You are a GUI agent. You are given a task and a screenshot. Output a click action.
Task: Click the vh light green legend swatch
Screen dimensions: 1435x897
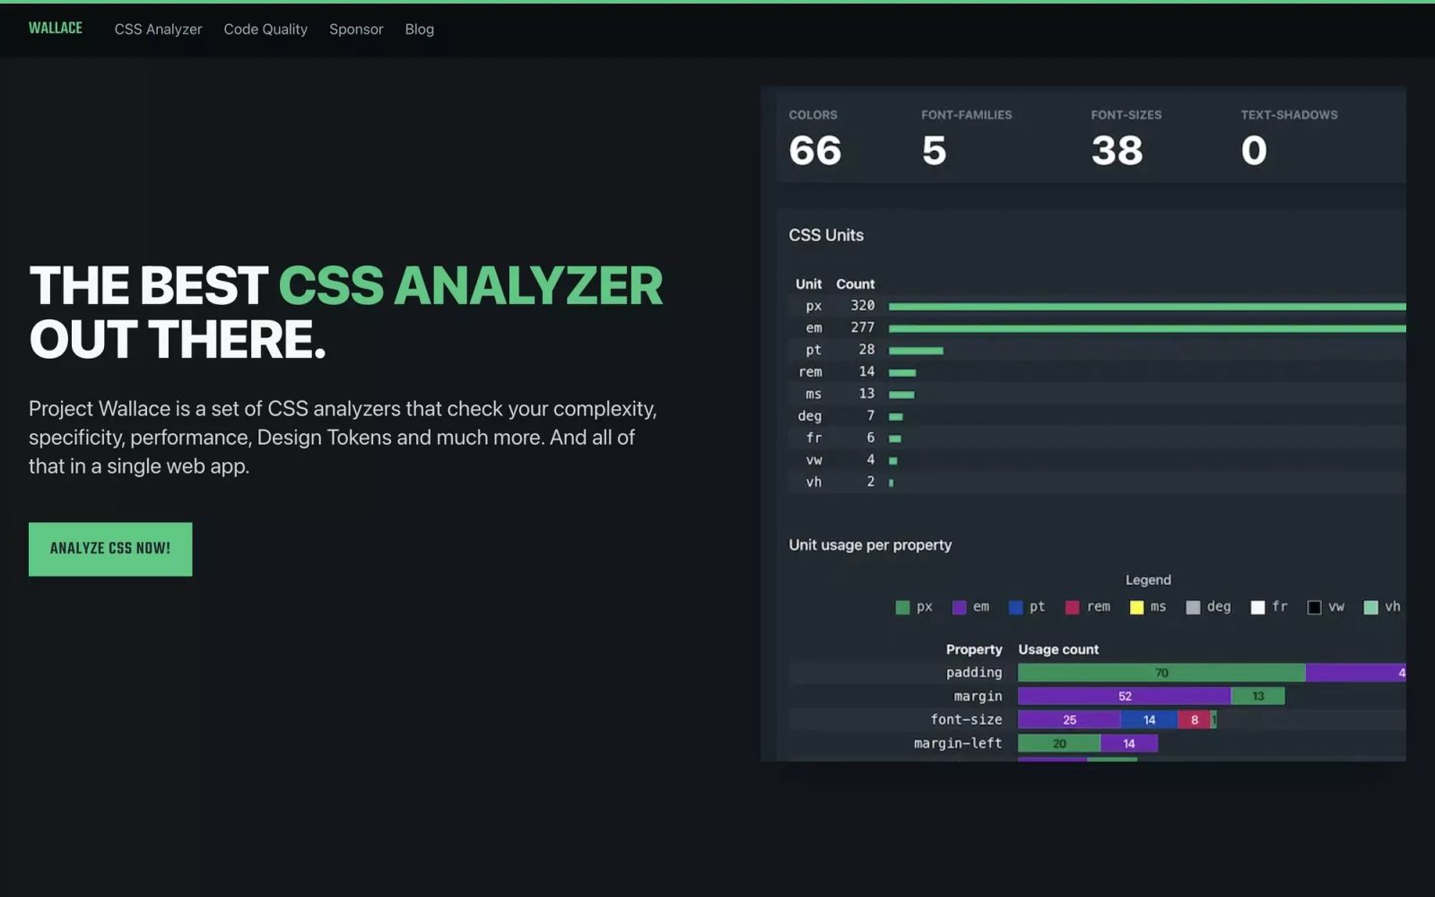point(1370,607)
